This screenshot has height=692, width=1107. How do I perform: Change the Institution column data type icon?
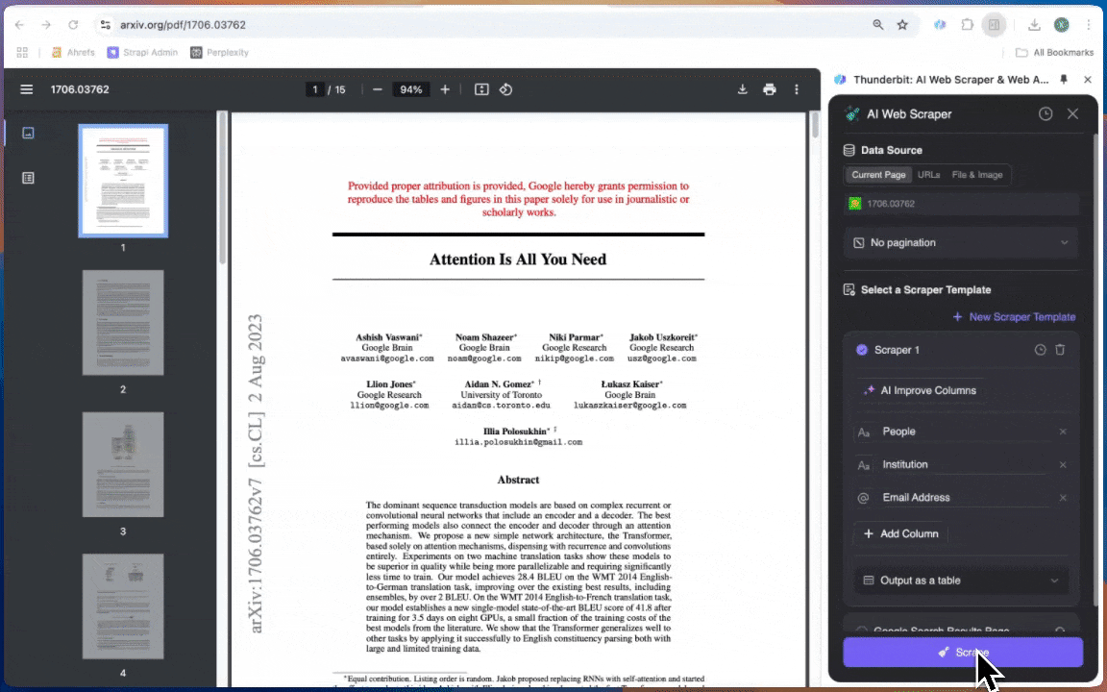[864, 465]
